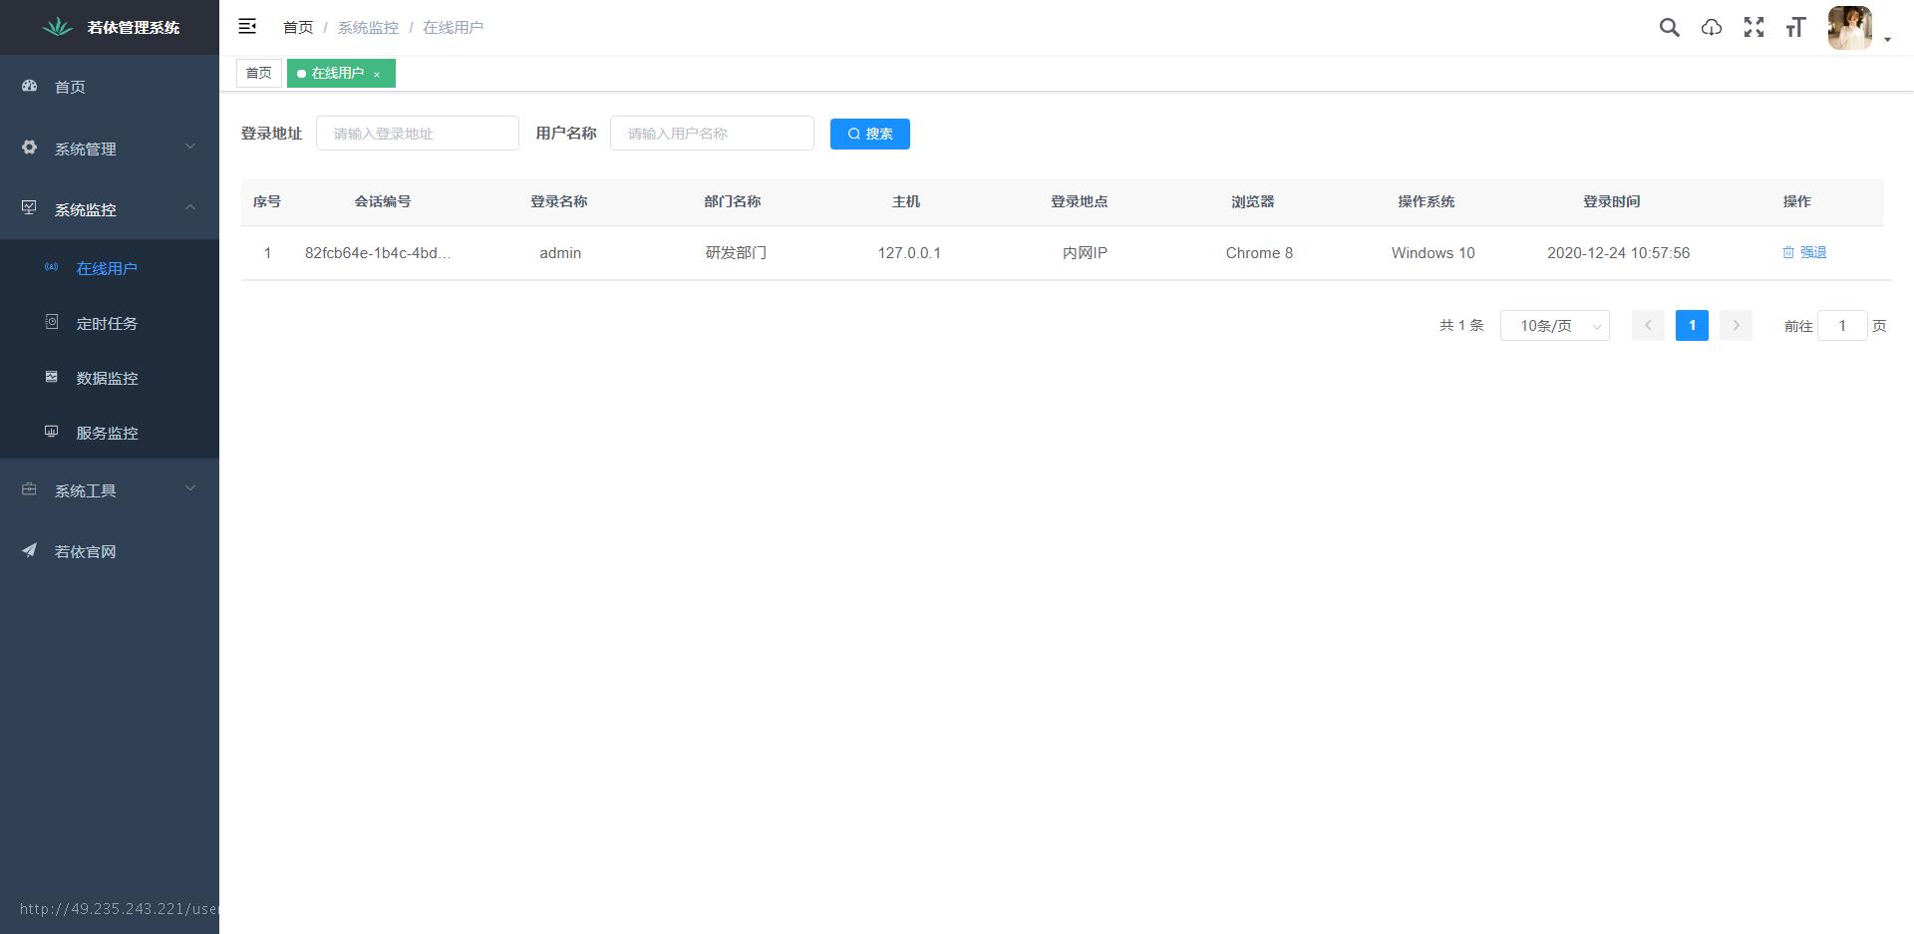Click the 操作系统 column header
The height and width of the screenshot is (934, 1914).
(1426, 201)
